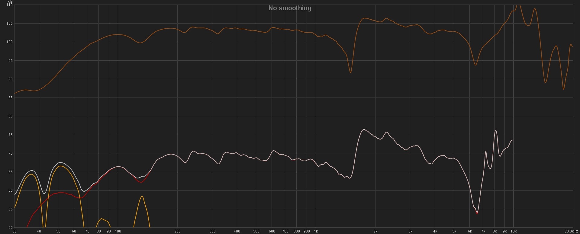Click the 500 Hz frequency axis label
Screen dimensions: 580x234
256,231
